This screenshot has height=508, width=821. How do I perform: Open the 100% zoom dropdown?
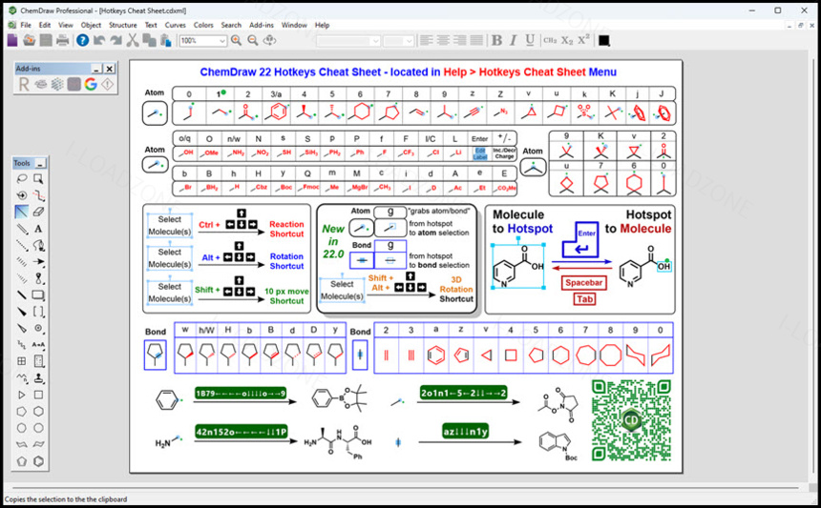pyautogui.click(x=203, y=41)
